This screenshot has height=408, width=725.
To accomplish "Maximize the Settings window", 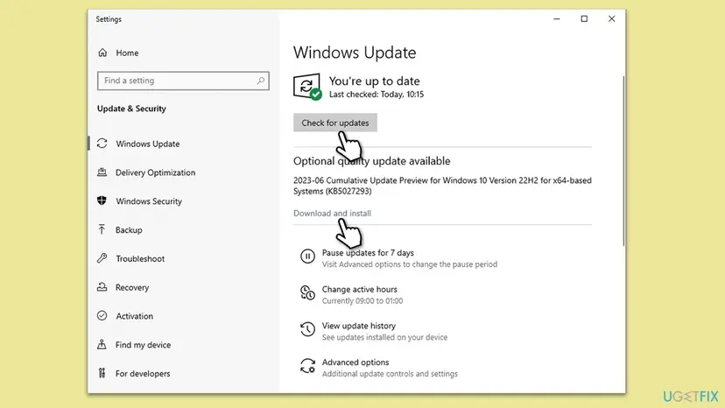I will click(x=584, y=19).
